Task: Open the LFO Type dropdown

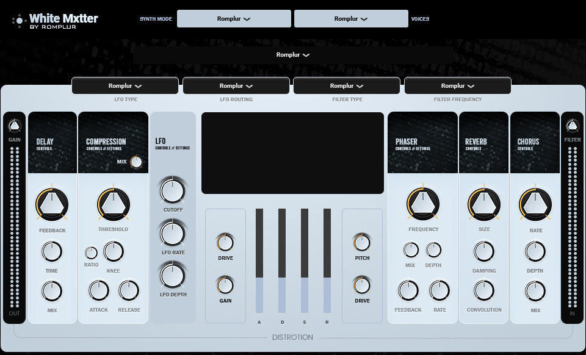Action: click(125, 86)
